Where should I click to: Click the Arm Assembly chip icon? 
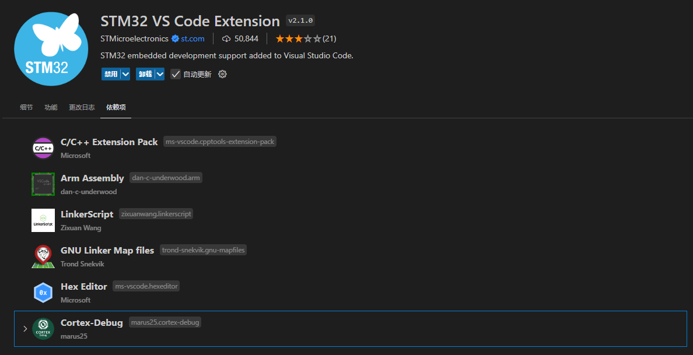(x=43, y=184)
